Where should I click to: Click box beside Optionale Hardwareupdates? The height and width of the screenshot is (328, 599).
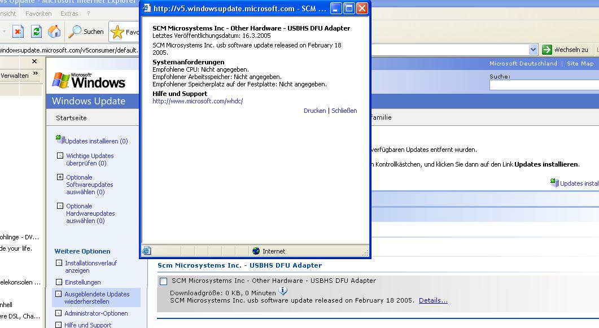[x=60, y=206]
